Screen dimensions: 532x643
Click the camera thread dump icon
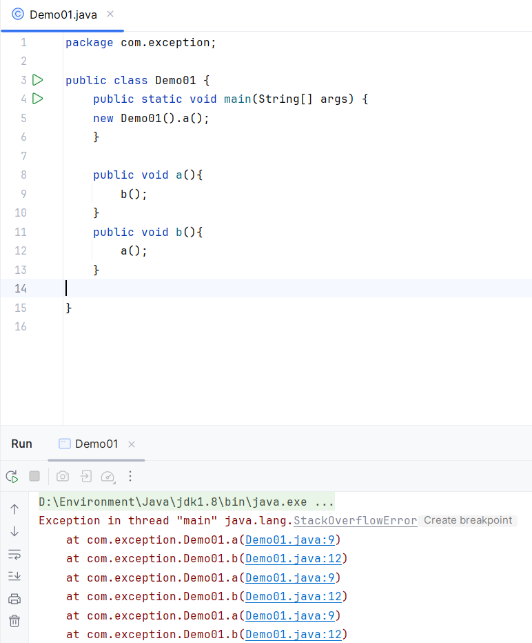[x=63, y=476]
